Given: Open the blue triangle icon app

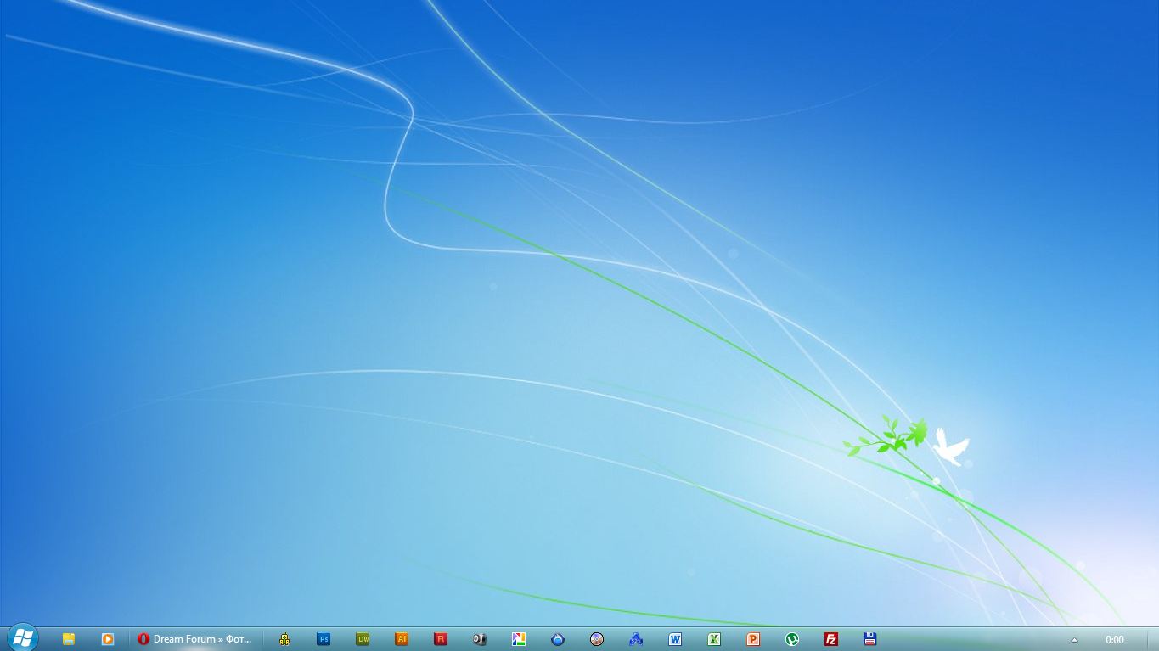Looking at the screenshot, I should pyautogui.click(x=636, y=639).
